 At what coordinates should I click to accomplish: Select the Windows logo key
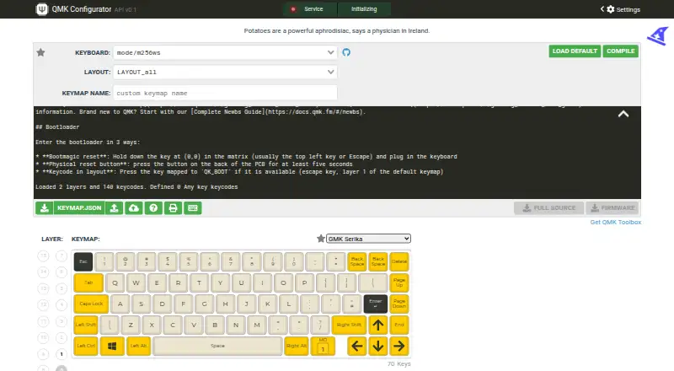[x=112, y=346]
